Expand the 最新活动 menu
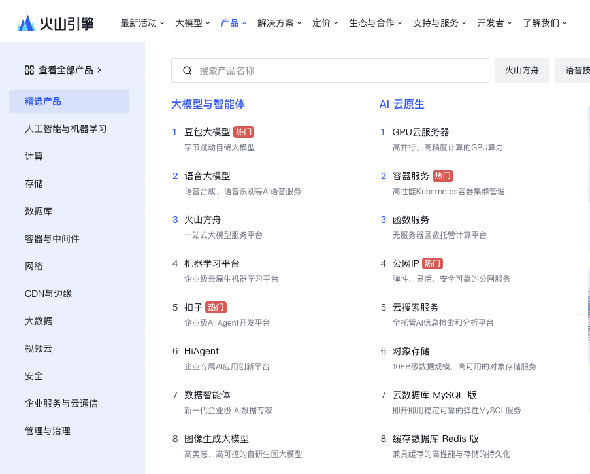Image resolution: width=590 pixels, height=474 pixels. click(142, 23)
